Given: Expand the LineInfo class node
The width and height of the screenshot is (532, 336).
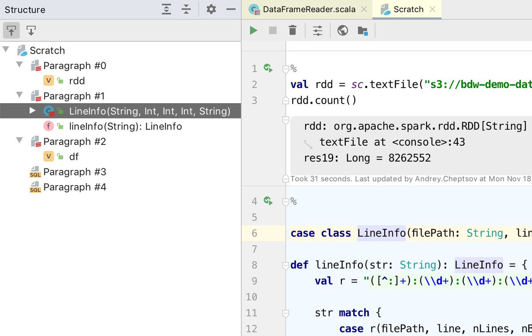Looking at the screenshot, I should click(32, 111).
